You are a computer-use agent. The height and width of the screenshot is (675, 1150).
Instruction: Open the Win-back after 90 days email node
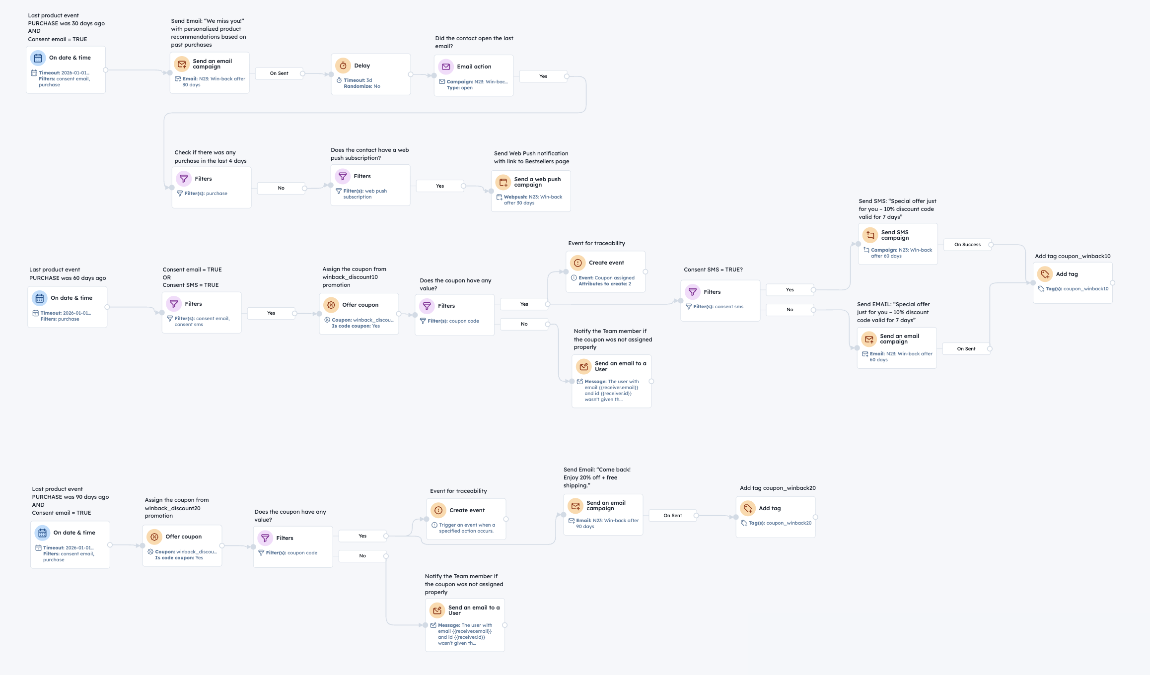tap(603, 514)
